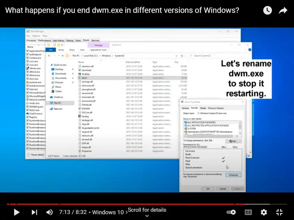Switch to Task Manager's Performance tab

(44, 40)
